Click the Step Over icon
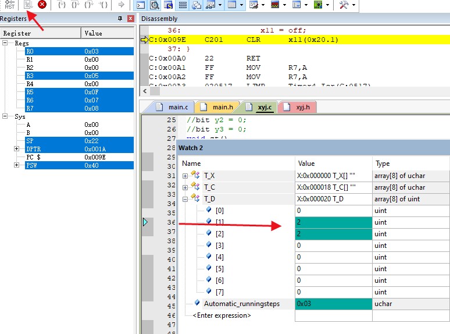Viewport: 450px width, 334px height. pos(75,4)
